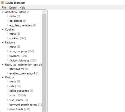This screenshot has width=125, height=112.
Task: Select the sqlite_sequence (1) table
Action: pos(21,91)
